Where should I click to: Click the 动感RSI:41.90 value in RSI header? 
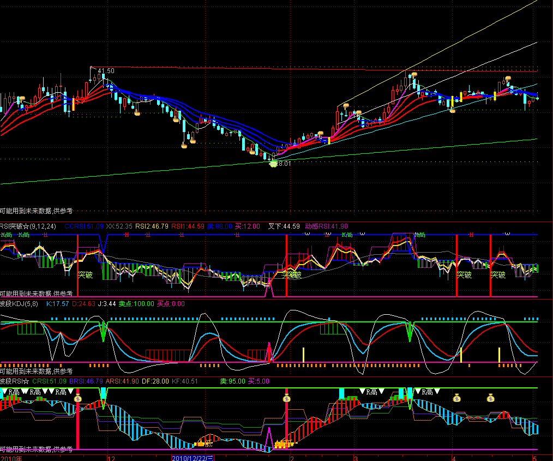tap(326, 226)
